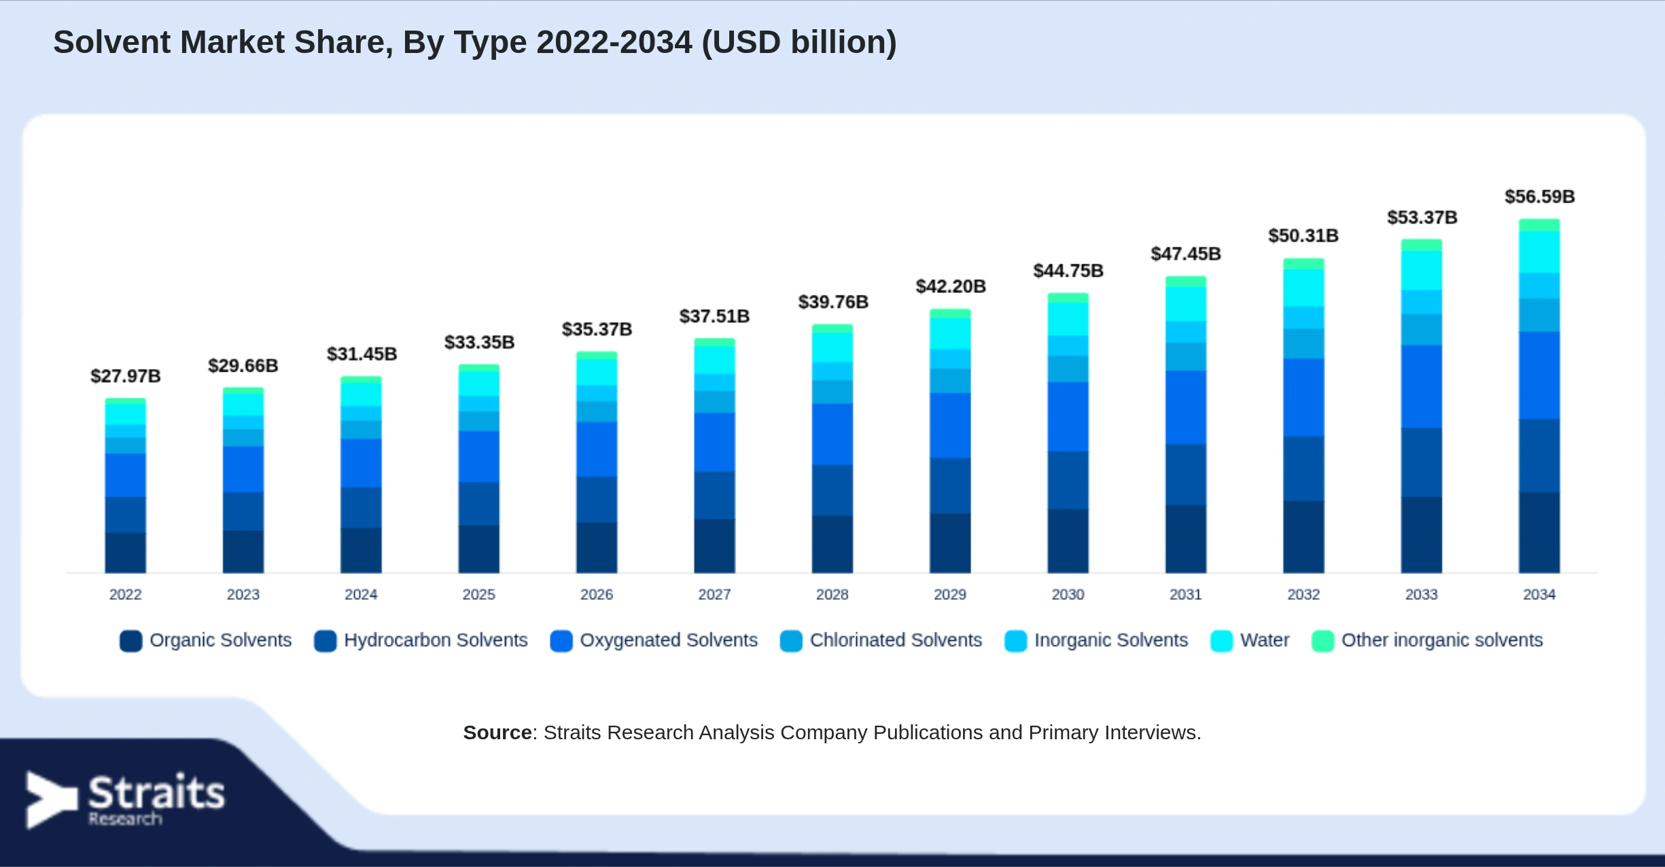
Task: Select the $50.31B value label
Action: pos(1303,236)
